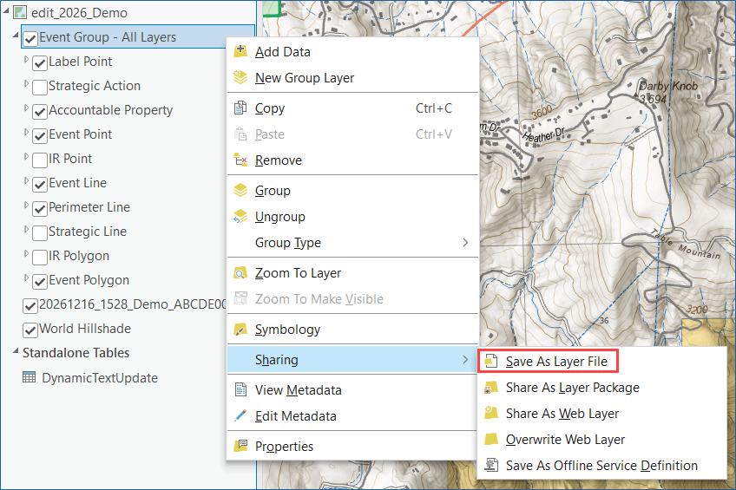Click the Remove layer icon
The height and width of the screenshot is (490, 736).
(x=240, y=160)
